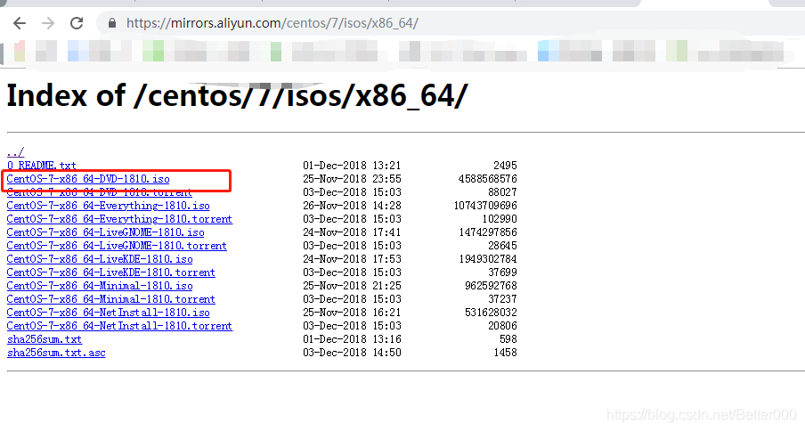Download CentOS-7-x86_64-Minimal-1810.torrent

111,299
